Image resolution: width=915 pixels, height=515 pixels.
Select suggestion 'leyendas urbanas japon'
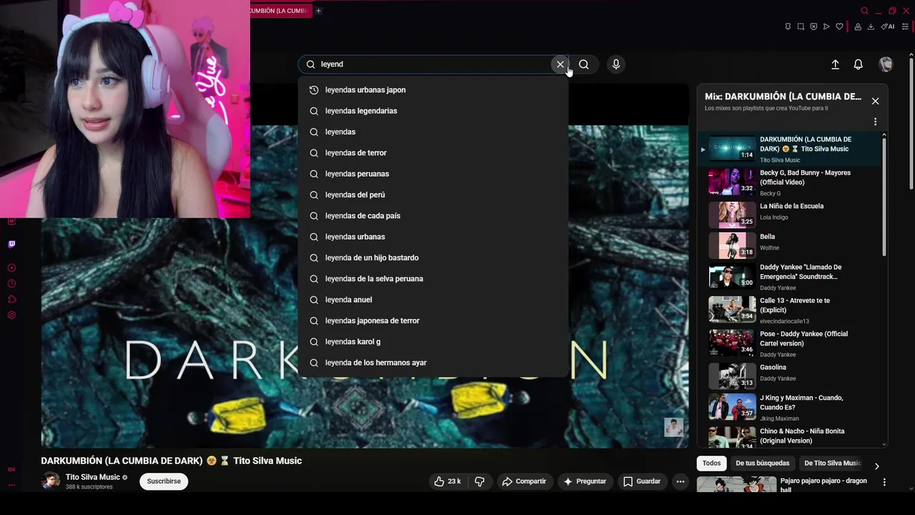(x=433, y=90)
